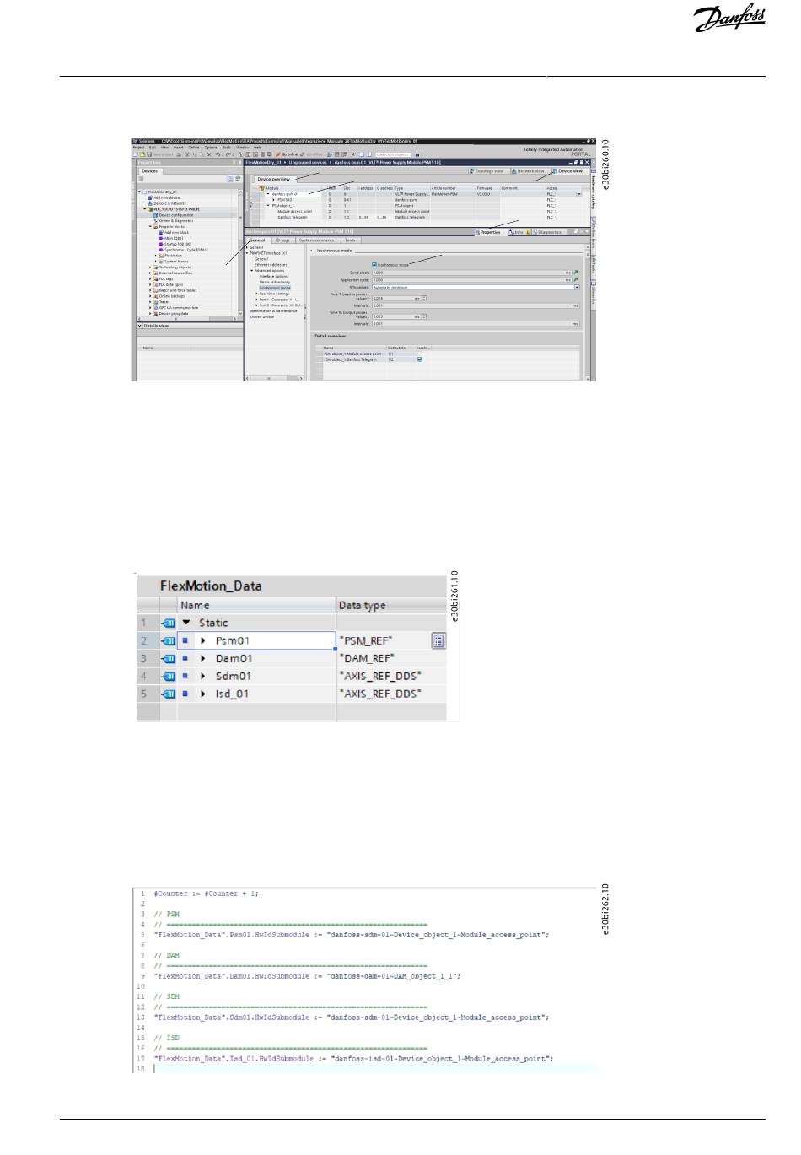
Task: Click the Danfoss logo
Action: pos(729,19)
